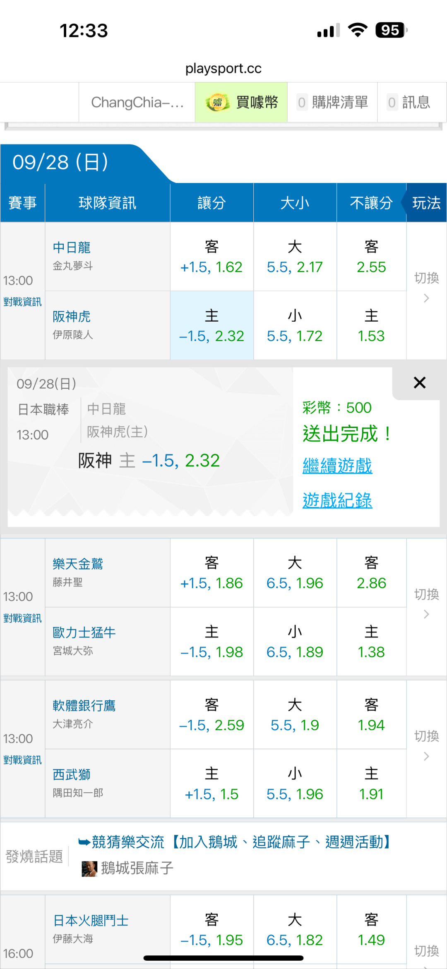Open 購牌清單 list
447x969 pixels.
[332, 103]
